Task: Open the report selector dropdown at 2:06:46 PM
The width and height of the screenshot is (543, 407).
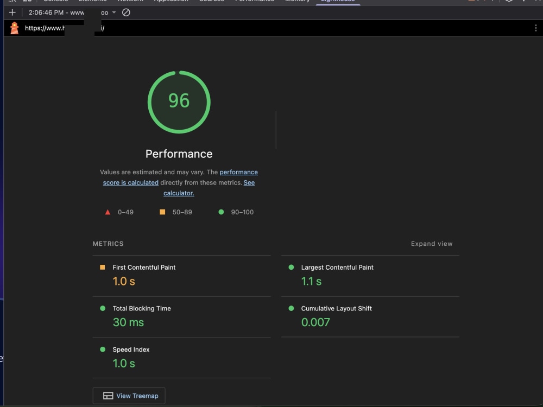Action: click(x=72, y=12)
